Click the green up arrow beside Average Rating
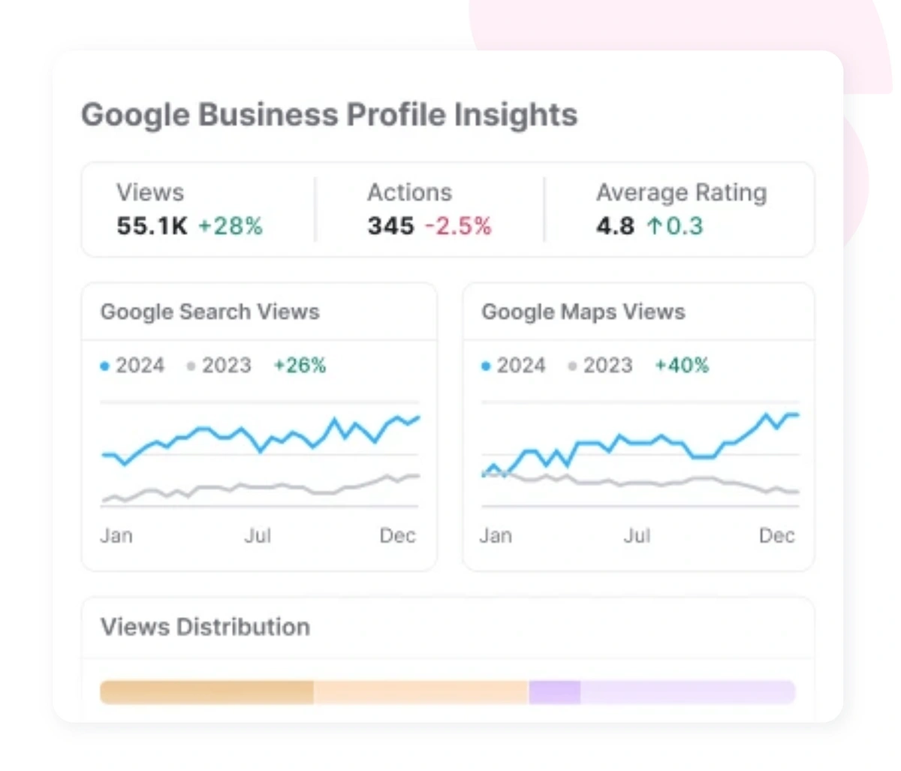 655,226
